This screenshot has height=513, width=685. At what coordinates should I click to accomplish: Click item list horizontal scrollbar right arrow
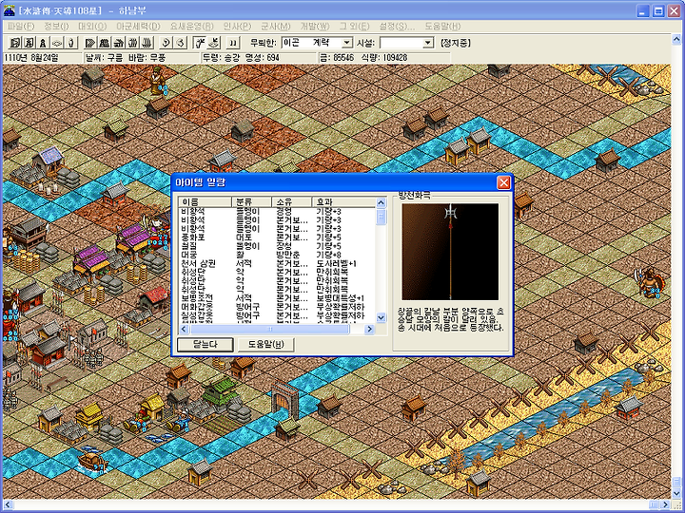[369, 330]
